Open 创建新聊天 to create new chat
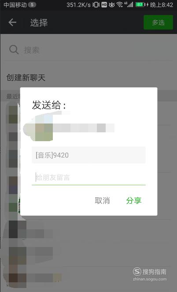Screen dimensions: 177x292 (x=26, y=78)
